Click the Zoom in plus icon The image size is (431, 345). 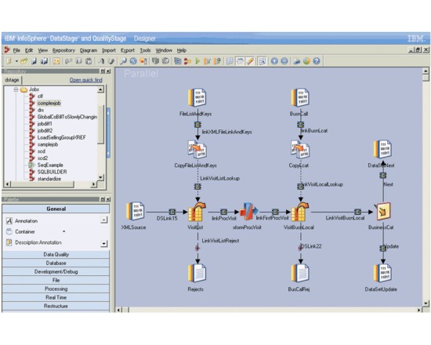pos(274,61)
